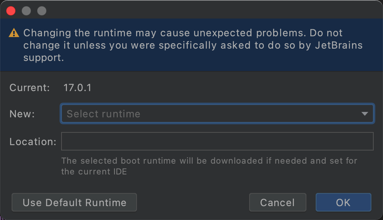This screenshot has width=383, height=220.
Task: Focus the Location text field
Action: (217, 141)
